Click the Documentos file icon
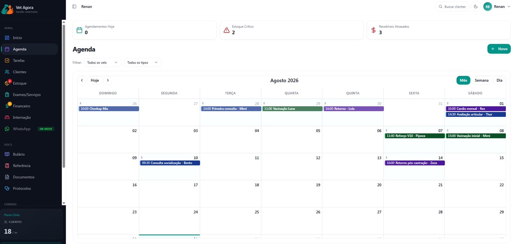Image resolution: width=511 pixels, height=244 pixels. [7, 177]
